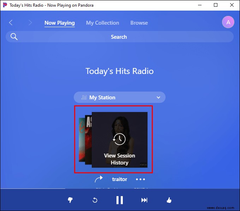
Task: Replay the current track
Action: point(95,200)
